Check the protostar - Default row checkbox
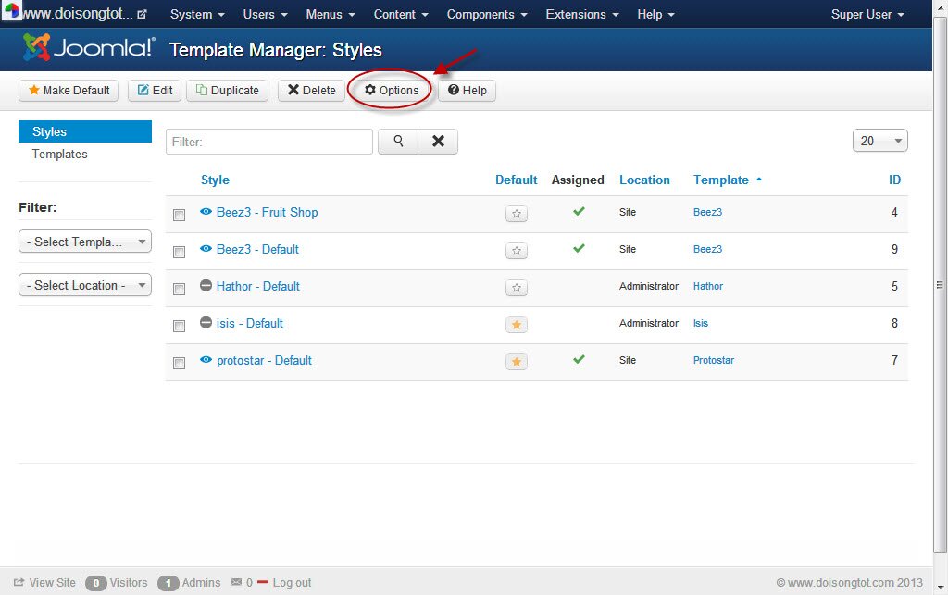 tap(179, 362)
